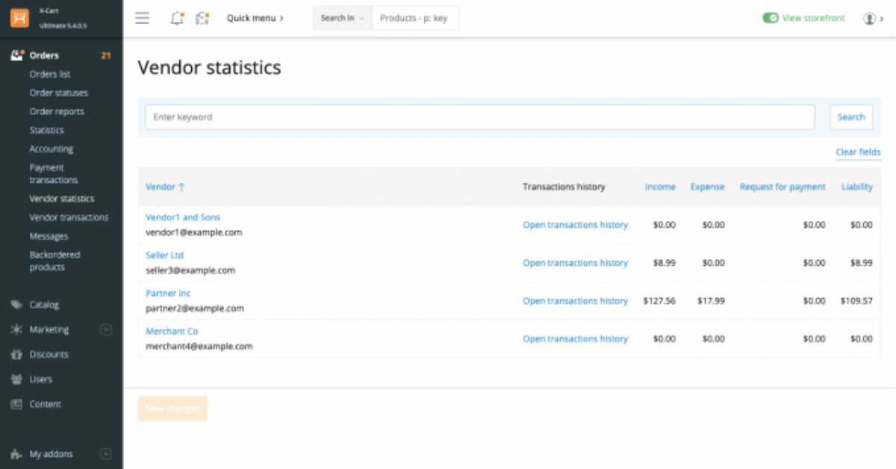Click the X-Cart logo
The image size is (896, 469).
point(20,16)
